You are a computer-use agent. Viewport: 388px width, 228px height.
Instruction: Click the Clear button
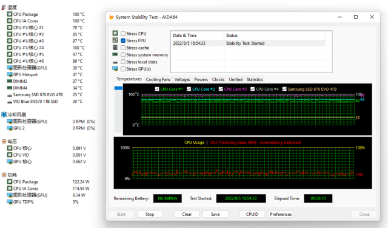click(187, 214)
